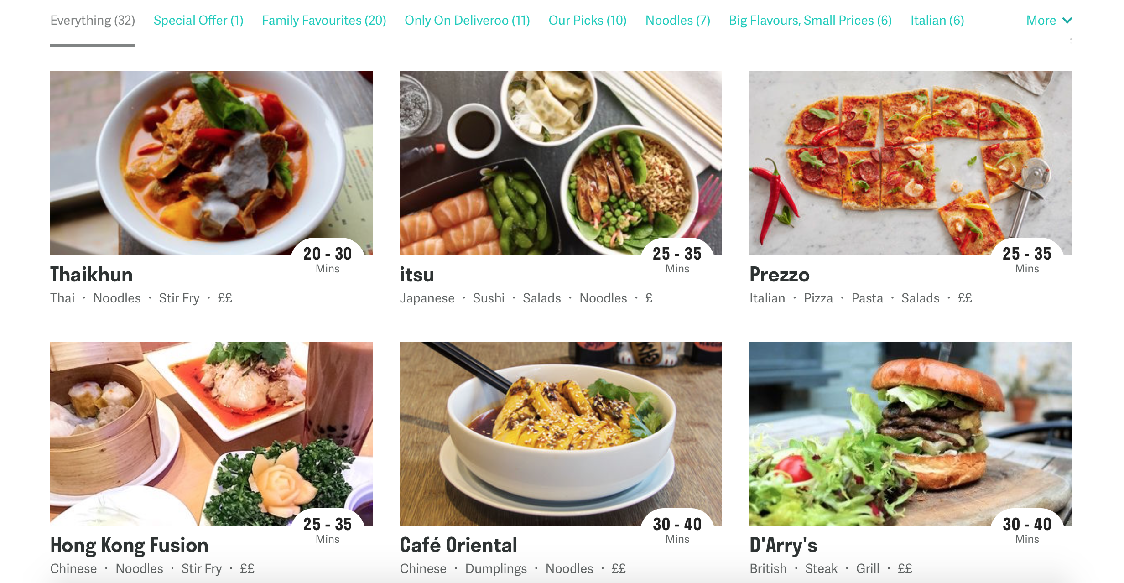Expand the More categories dropdown
The height and width of the screenshot is (583, 1124).
[x=1049, y=21]
